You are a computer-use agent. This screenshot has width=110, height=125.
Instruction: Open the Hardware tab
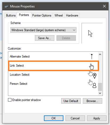[72, 15]
